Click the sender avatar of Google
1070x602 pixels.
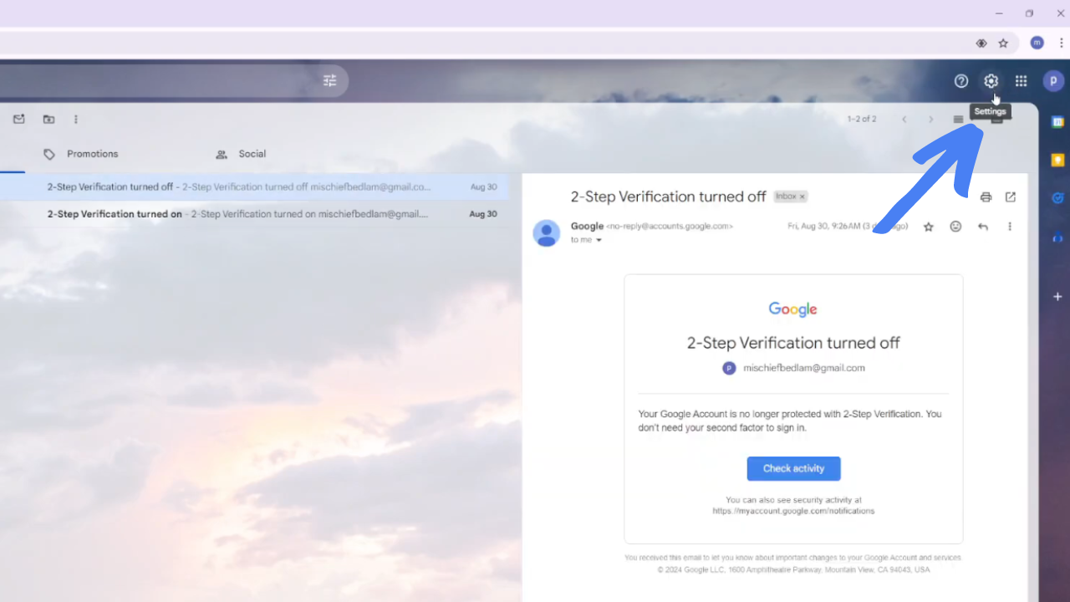point(547,233)
